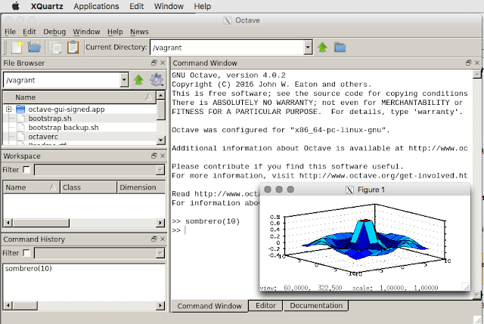Click Workspace horizontal scroll right arrow
This screenshot has width=484, height=324.
pos(160,223)
